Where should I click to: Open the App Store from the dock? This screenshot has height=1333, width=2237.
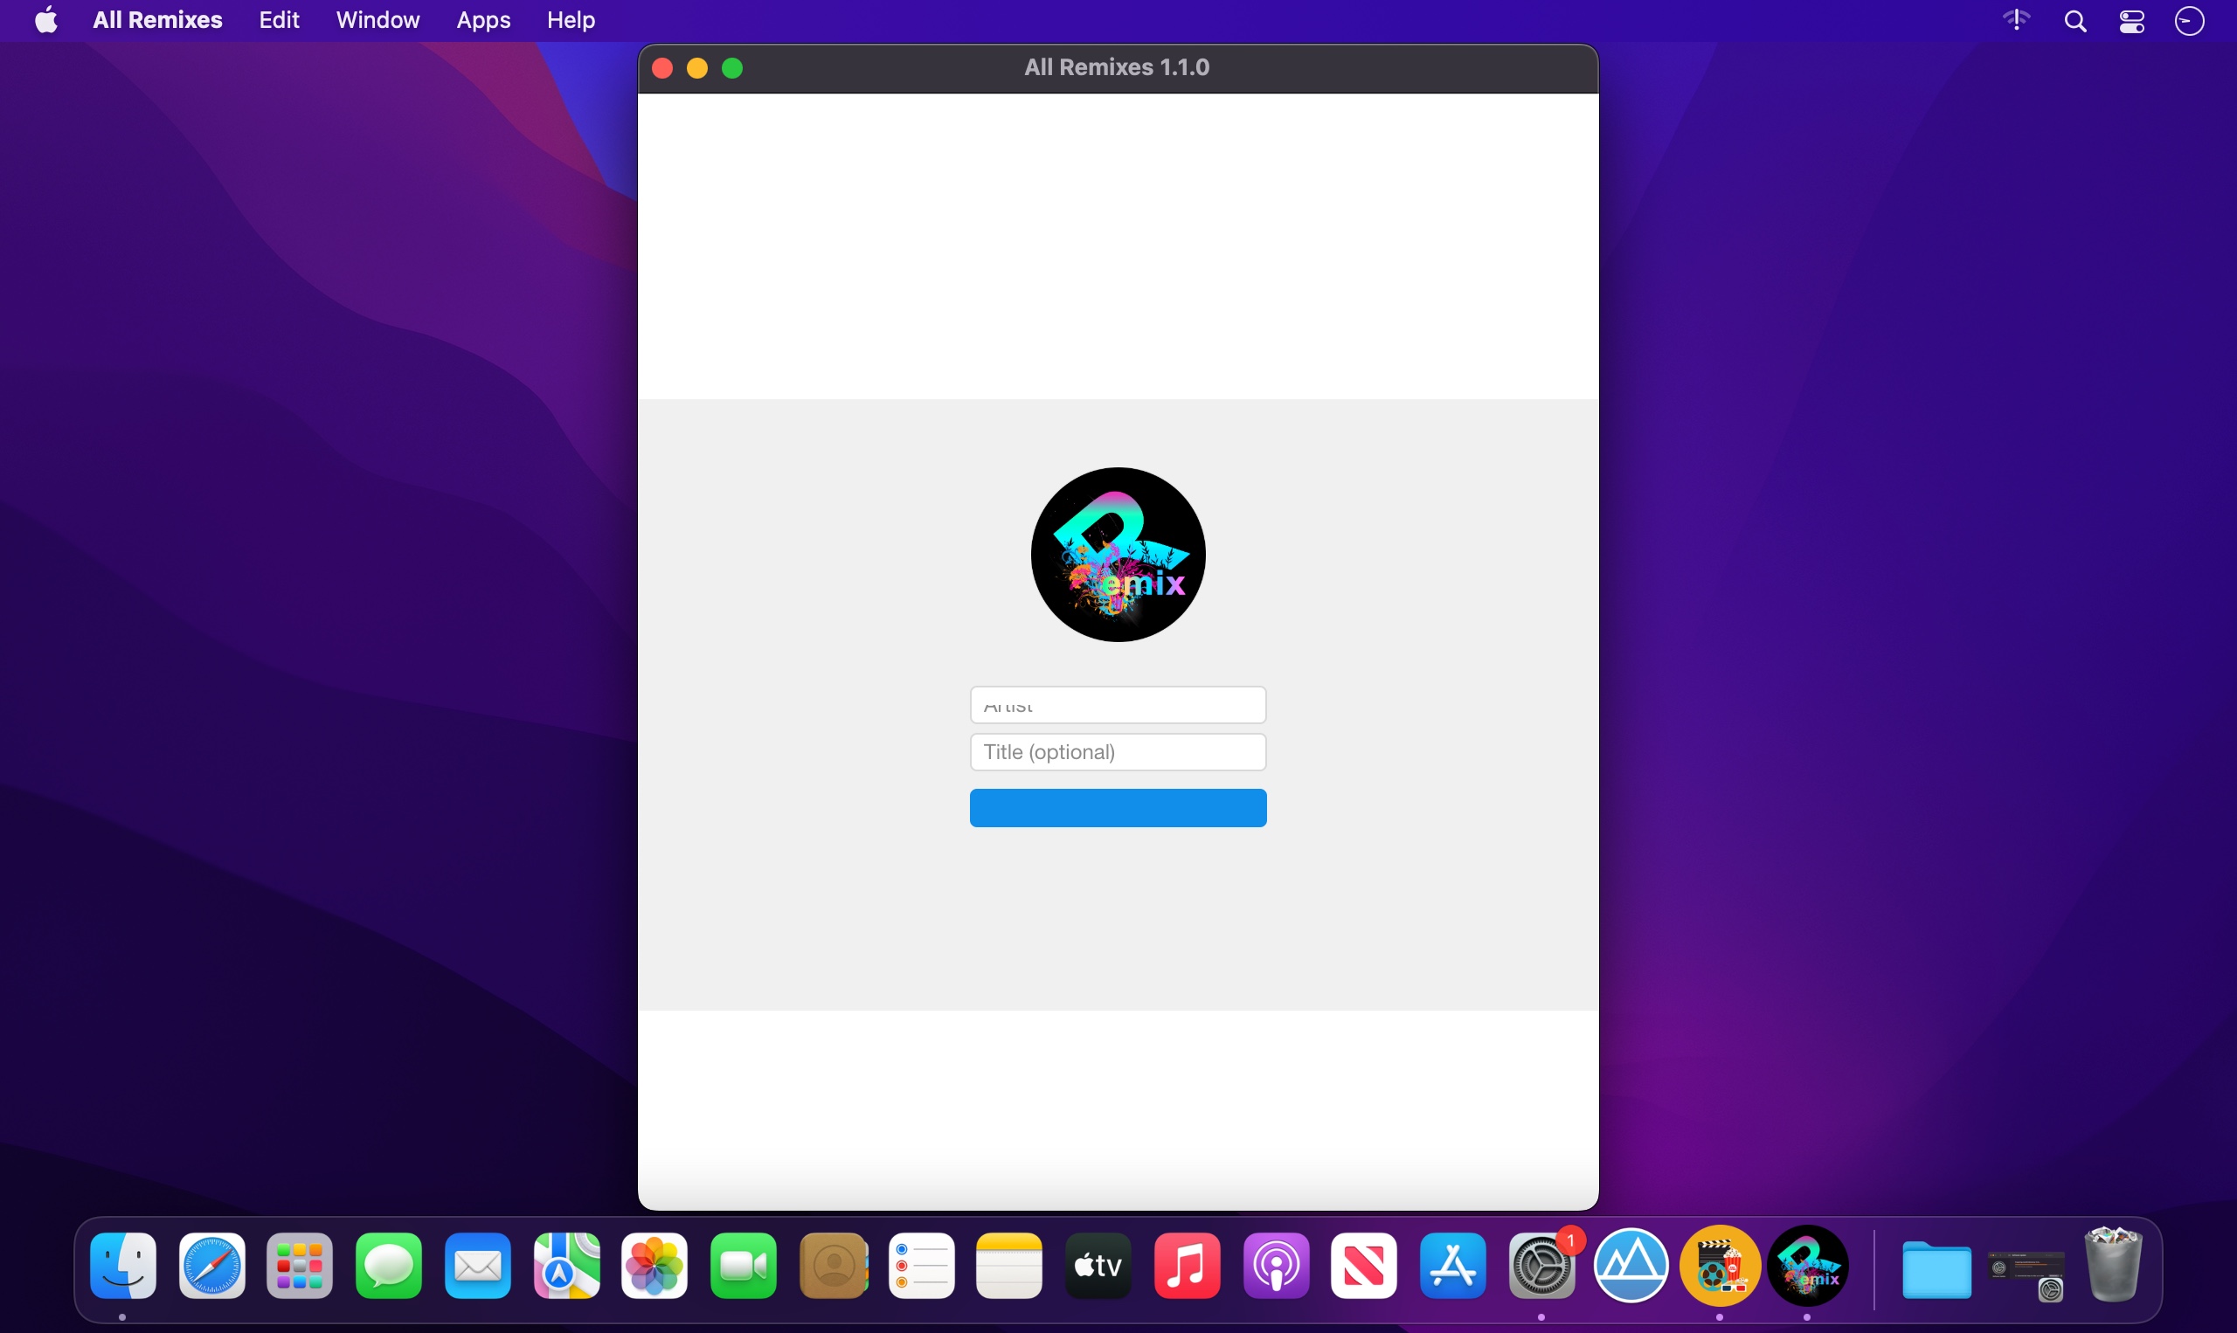[1452, 1266]
